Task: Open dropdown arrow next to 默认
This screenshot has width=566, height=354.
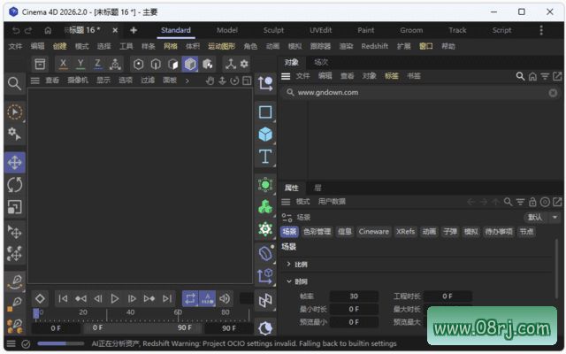Action: click(555, 217)
